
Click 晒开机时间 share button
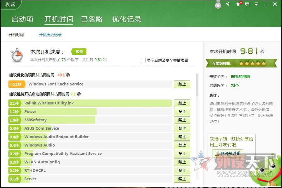click(x=228, y=153)
